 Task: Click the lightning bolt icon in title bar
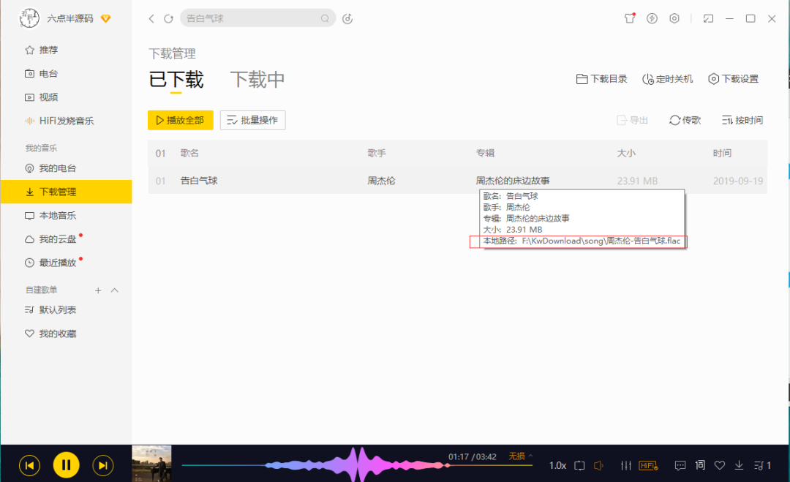(x=652, y=18)
